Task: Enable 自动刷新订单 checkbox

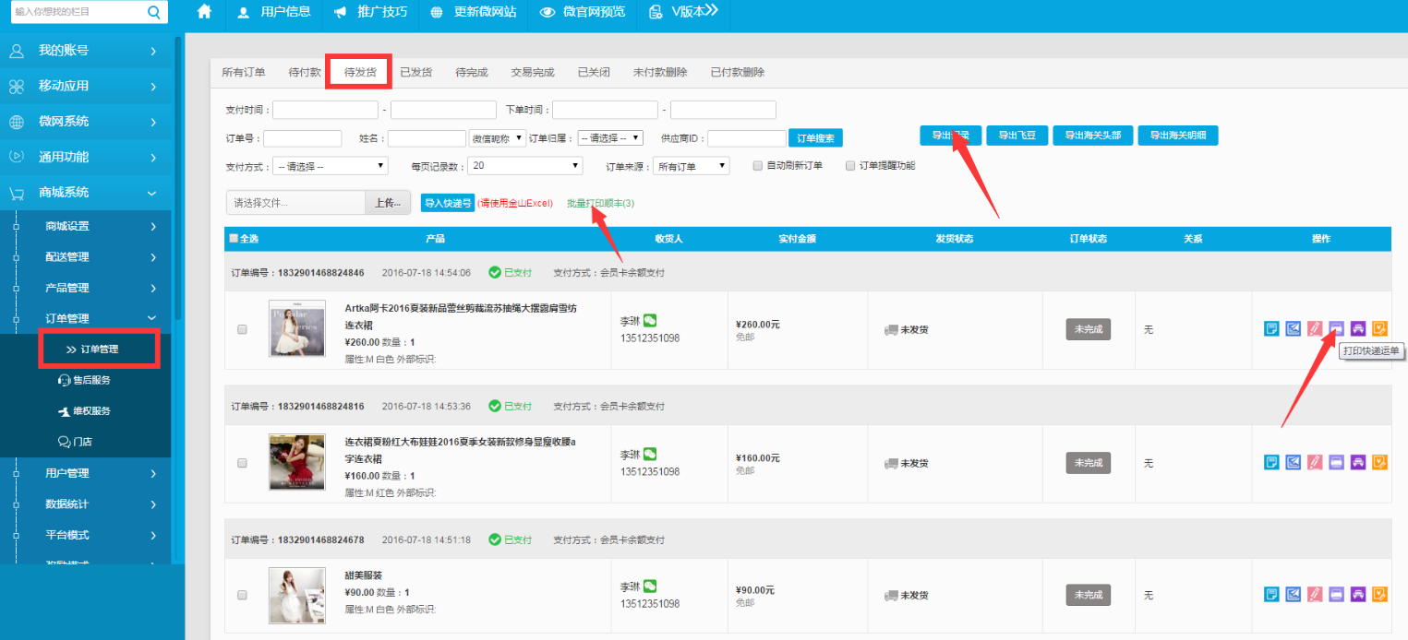Action: pos(758,166)
